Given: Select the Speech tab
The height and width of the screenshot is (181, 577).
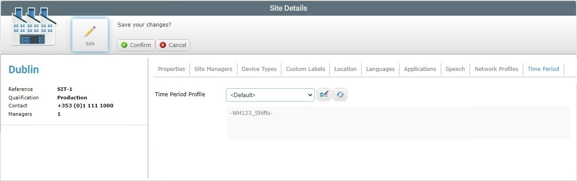Looking at the screenshot, I should point(455,69).
